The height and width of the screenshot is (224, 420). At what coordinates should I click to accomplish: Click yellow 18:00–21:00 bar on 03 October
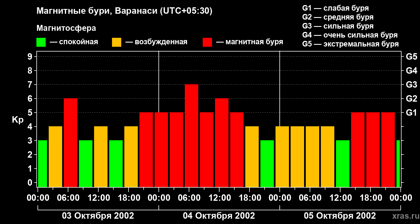pyautogui.click(x=131, y=157)
